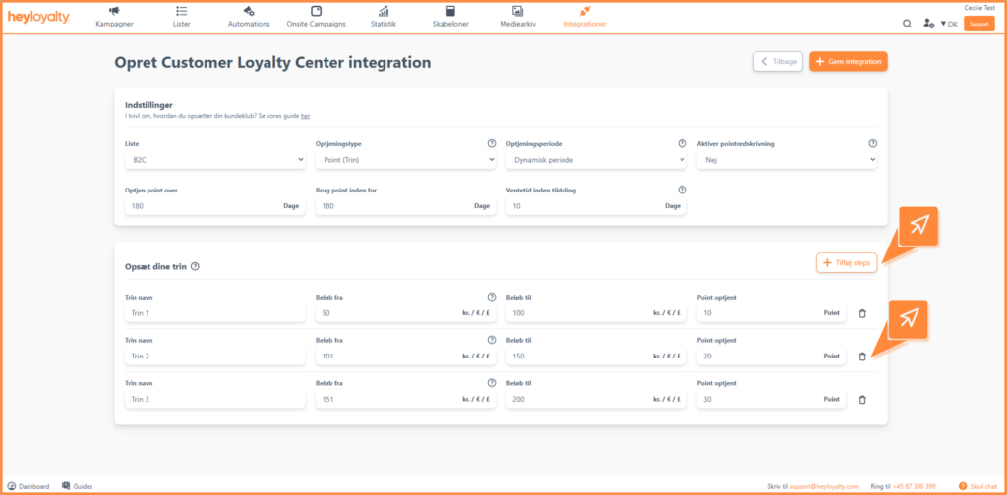Delete the Trin 1 step row
Image resolution: width=1007 pixels, height=495 pixels.
(x=861, y=313)
